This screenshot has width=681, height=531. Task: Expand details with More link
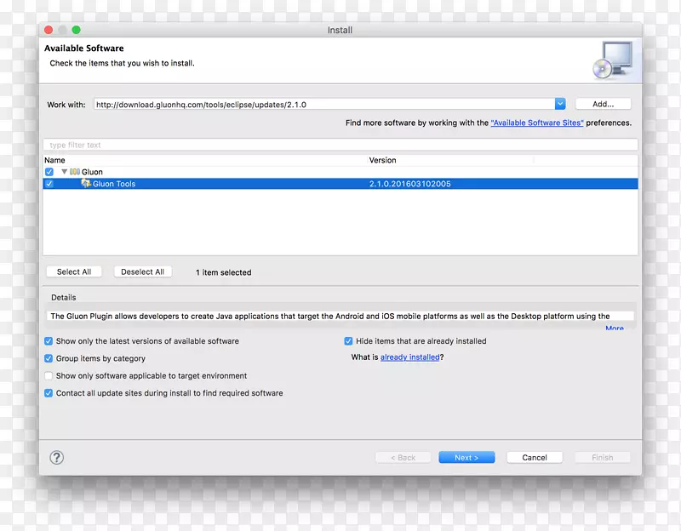[x=614, y=328]
